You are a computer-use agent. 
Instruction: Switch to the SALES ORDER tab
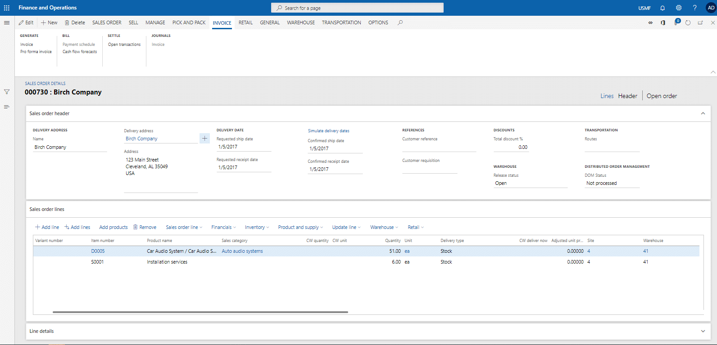[107, 22]
